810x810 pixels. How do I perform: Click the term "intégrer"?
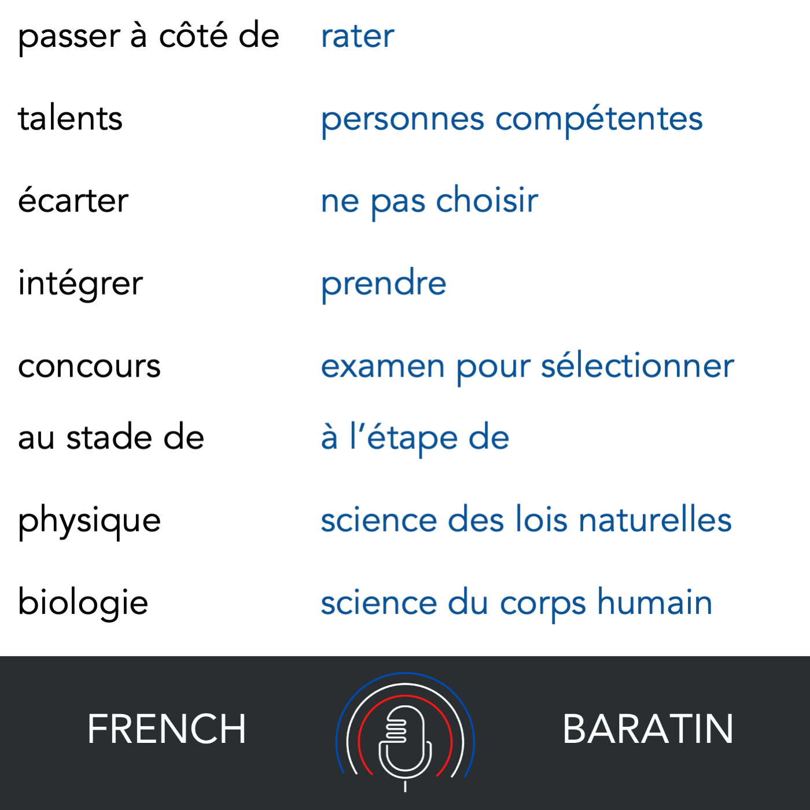[x=80, y=283]
